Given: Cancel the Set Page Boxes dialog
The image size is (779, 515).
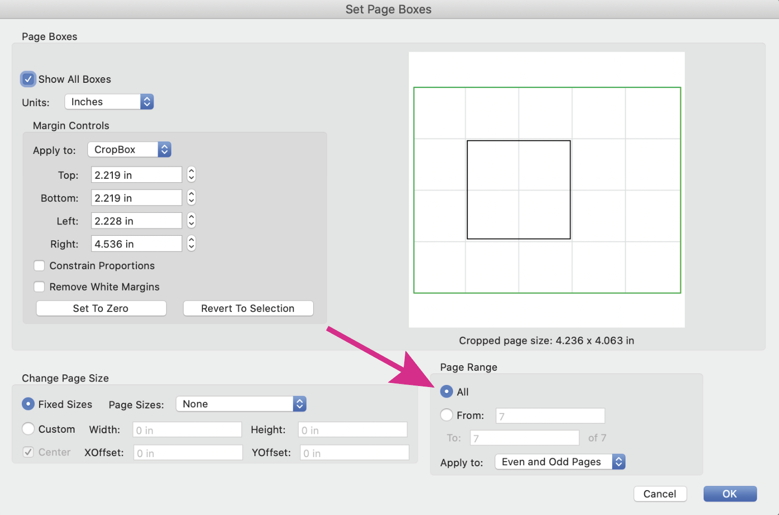Looking at the screenshot, I should coord(660,494).
